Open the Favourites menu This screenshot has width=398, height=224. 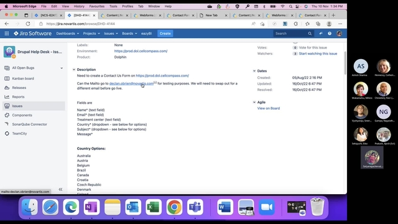click(x=97, y=6)
